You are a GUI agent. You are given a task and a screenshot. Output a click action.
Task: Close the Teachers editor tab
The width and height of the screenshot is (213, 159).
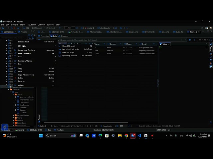(199, 32)
